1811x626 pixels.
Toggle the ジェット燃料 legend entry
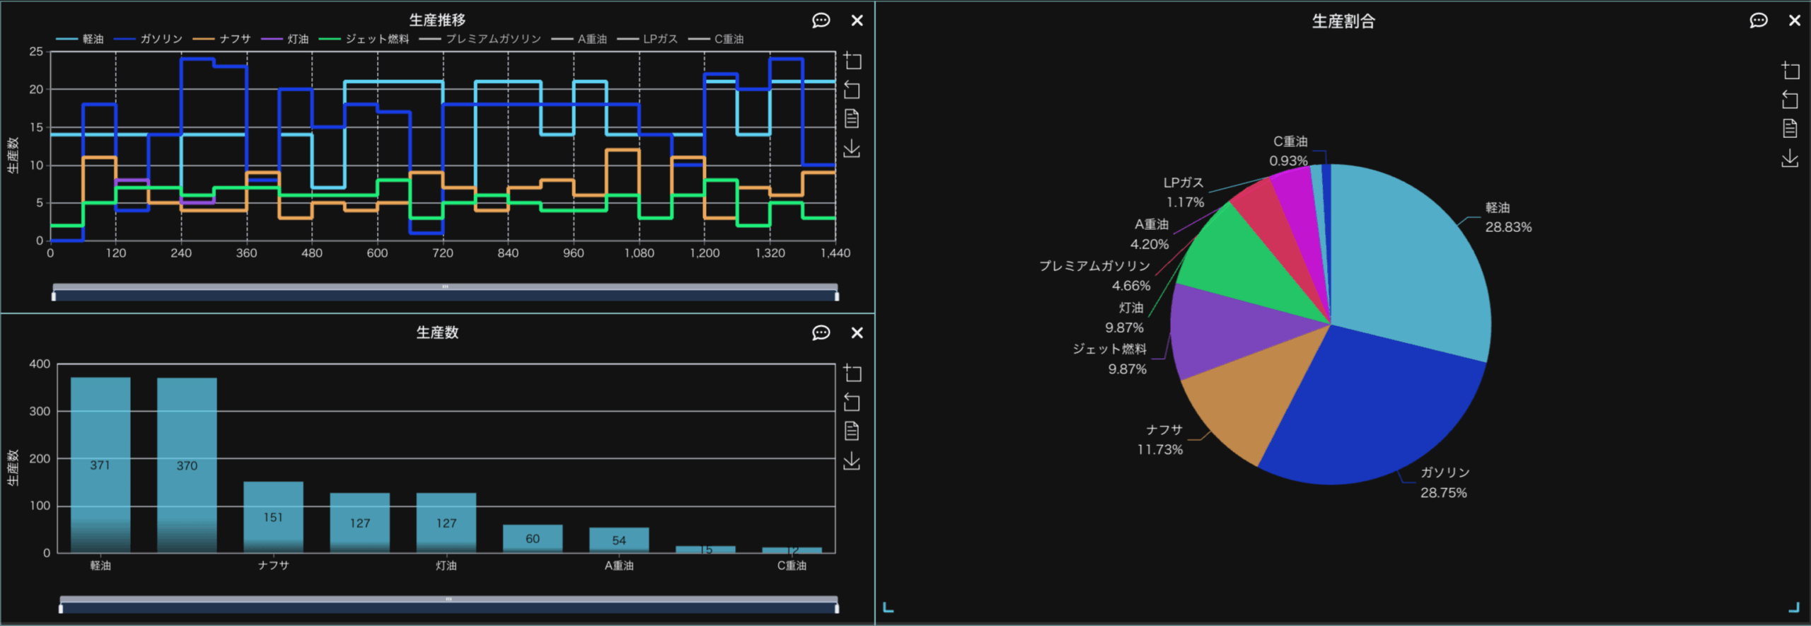[x=364, y=39]
